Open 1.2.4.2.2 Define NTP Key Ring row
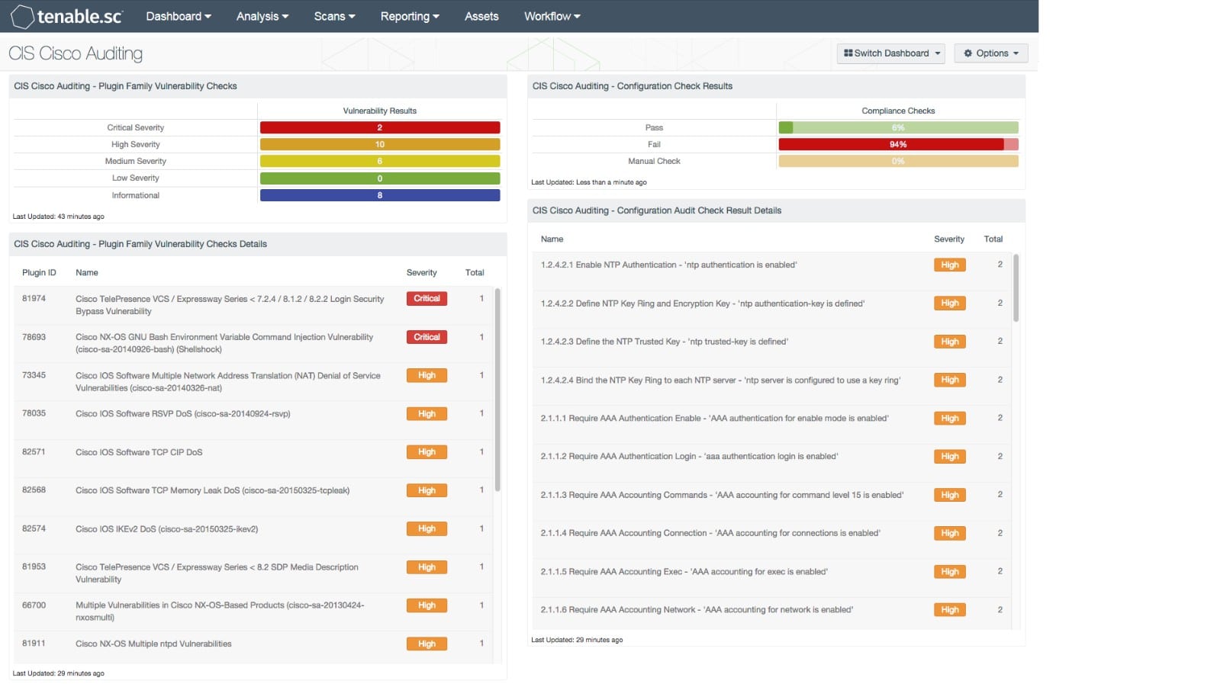The image size is (1217, 684). click(771, 309)
